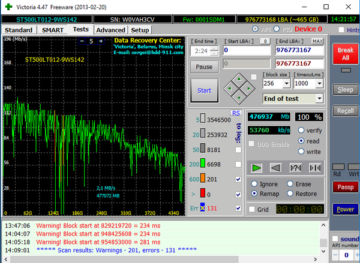360x263 pixels.
Task: Click the green forward play scan icon
Action: (257, 167)
